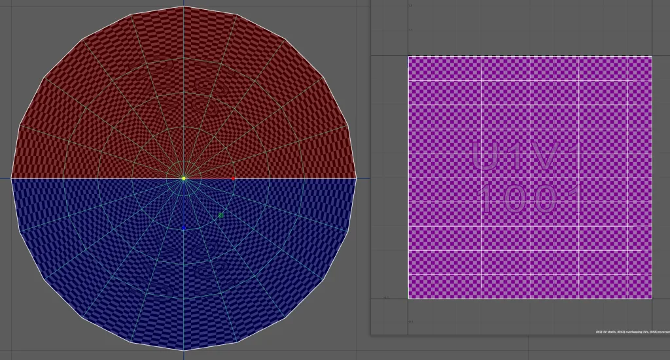
Task: Select bottom-right corner of UV tile
Action: tap(652, 299)
